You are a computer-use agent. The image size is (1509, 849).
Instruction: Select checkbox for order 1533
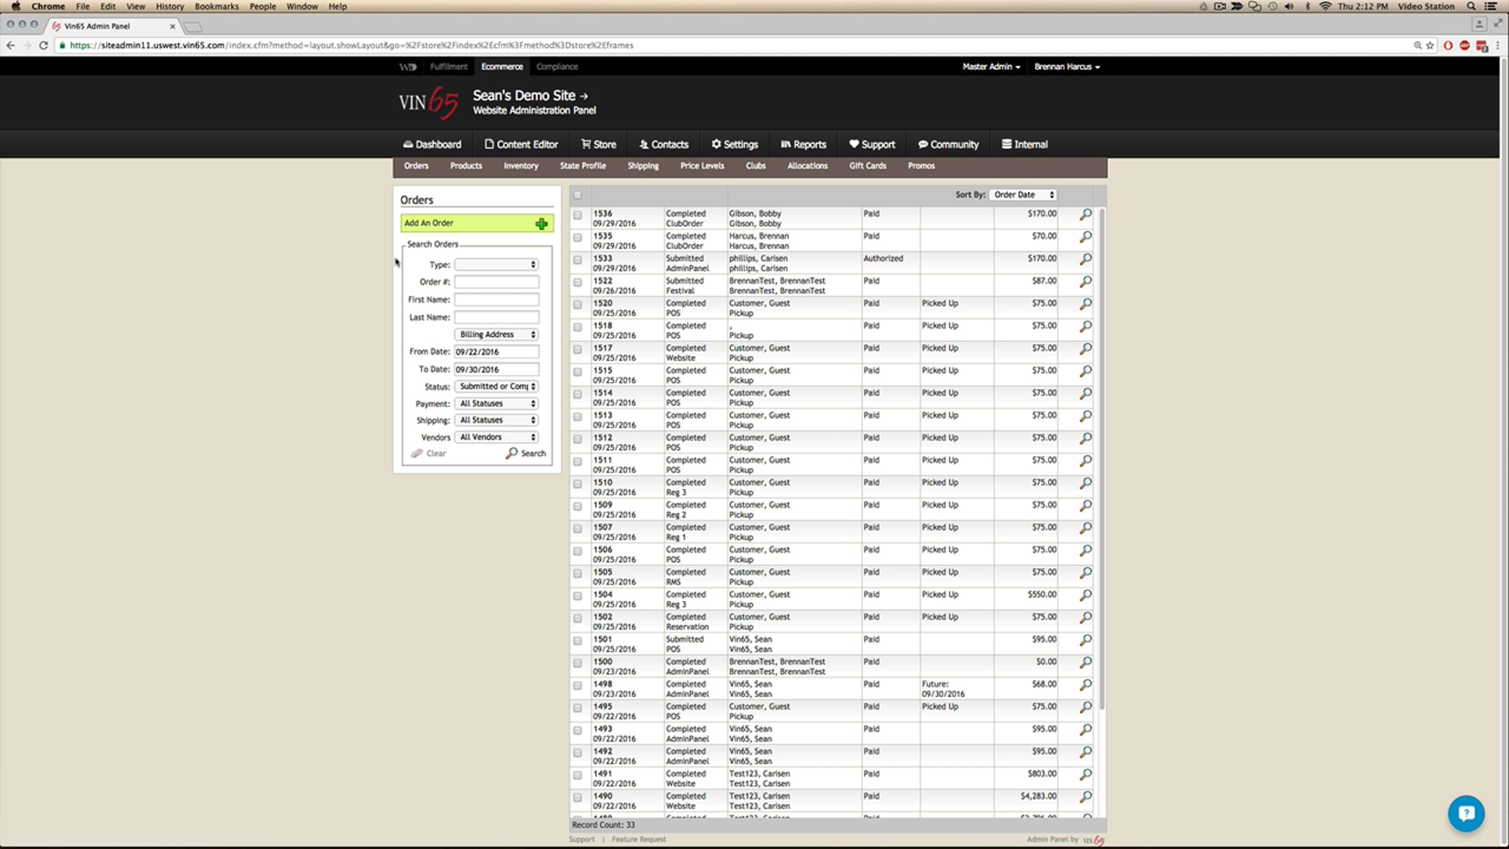(577, 260)
